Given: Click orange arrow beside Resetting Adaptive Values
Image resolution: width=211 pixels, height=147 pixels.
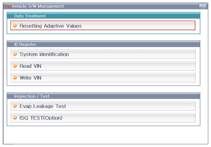Looking at the screenshot, I should tap(15, 26).
